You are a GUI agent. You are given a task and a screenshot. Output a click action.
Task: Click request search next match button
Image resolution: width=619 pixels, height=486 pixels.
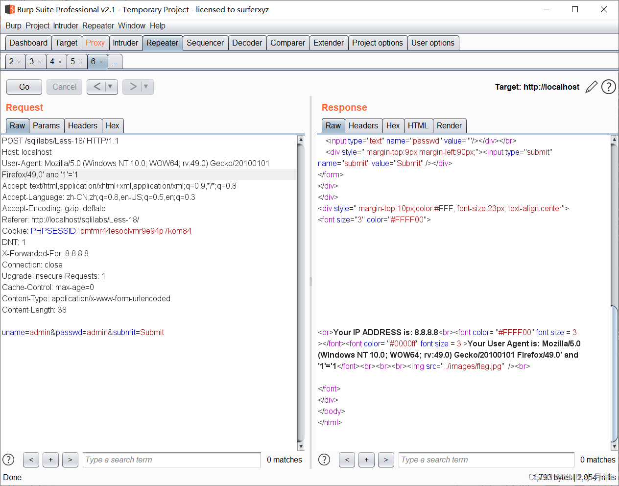(70, 460)
